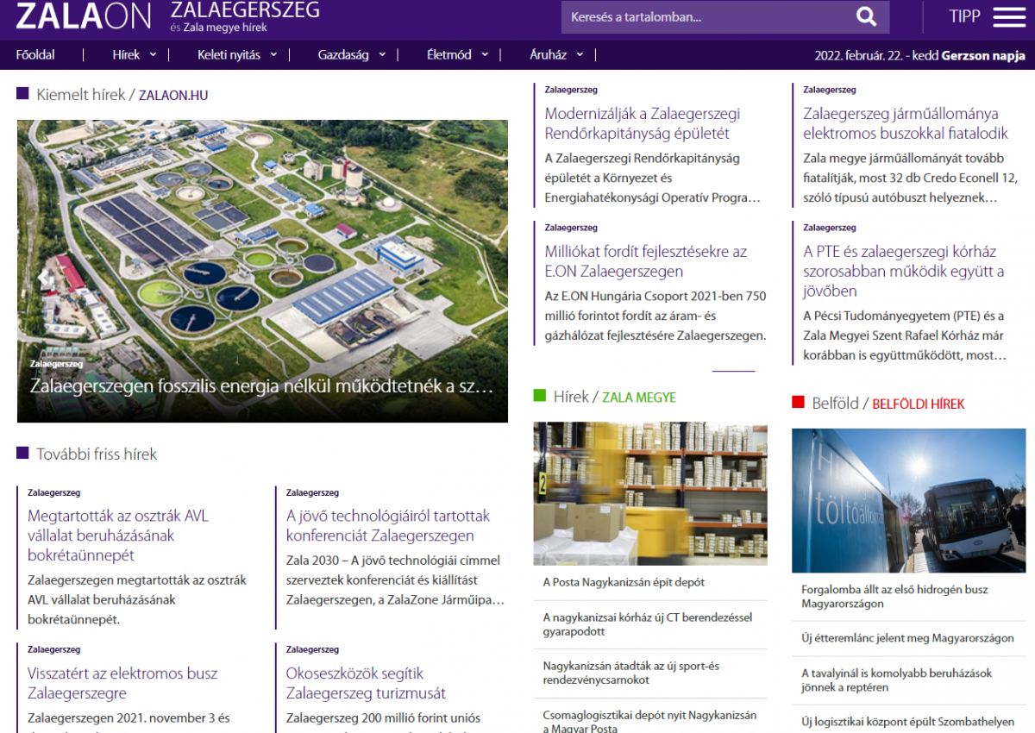This screenshot has height=733, width=1035.
Task: Click the purple square beside Kiemelt hírek
Action: tap(21, 93)
